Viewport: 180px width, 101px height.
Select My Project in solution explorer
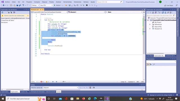[x=158, y=22]
